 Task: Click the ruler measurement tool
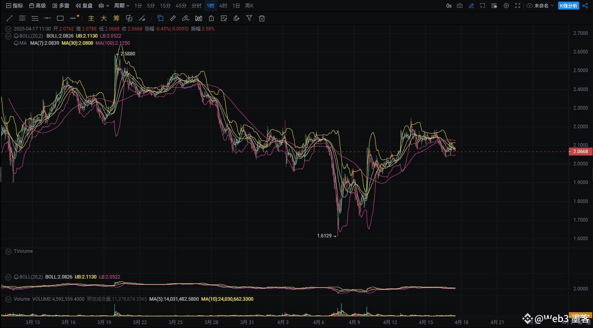173,18
